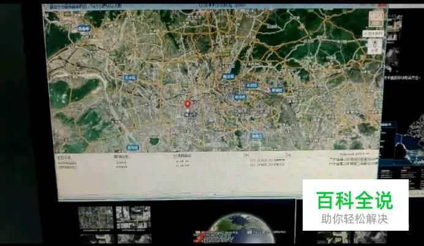
Task: Open the first satellite thumbnail left of the globe
Action: pyautogui.click(x=96, y=218)
